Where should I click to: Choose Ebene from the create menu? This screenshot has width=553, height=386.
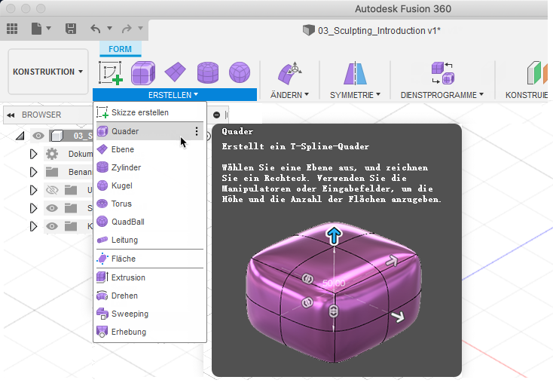click(x=150, y=149)
